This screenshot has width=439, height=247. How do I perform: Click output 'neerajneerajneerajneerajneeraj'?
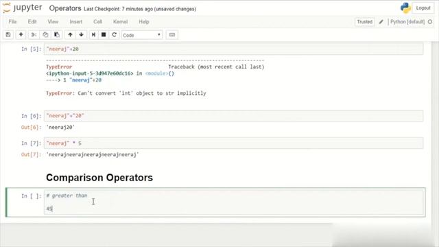(93, 154)
